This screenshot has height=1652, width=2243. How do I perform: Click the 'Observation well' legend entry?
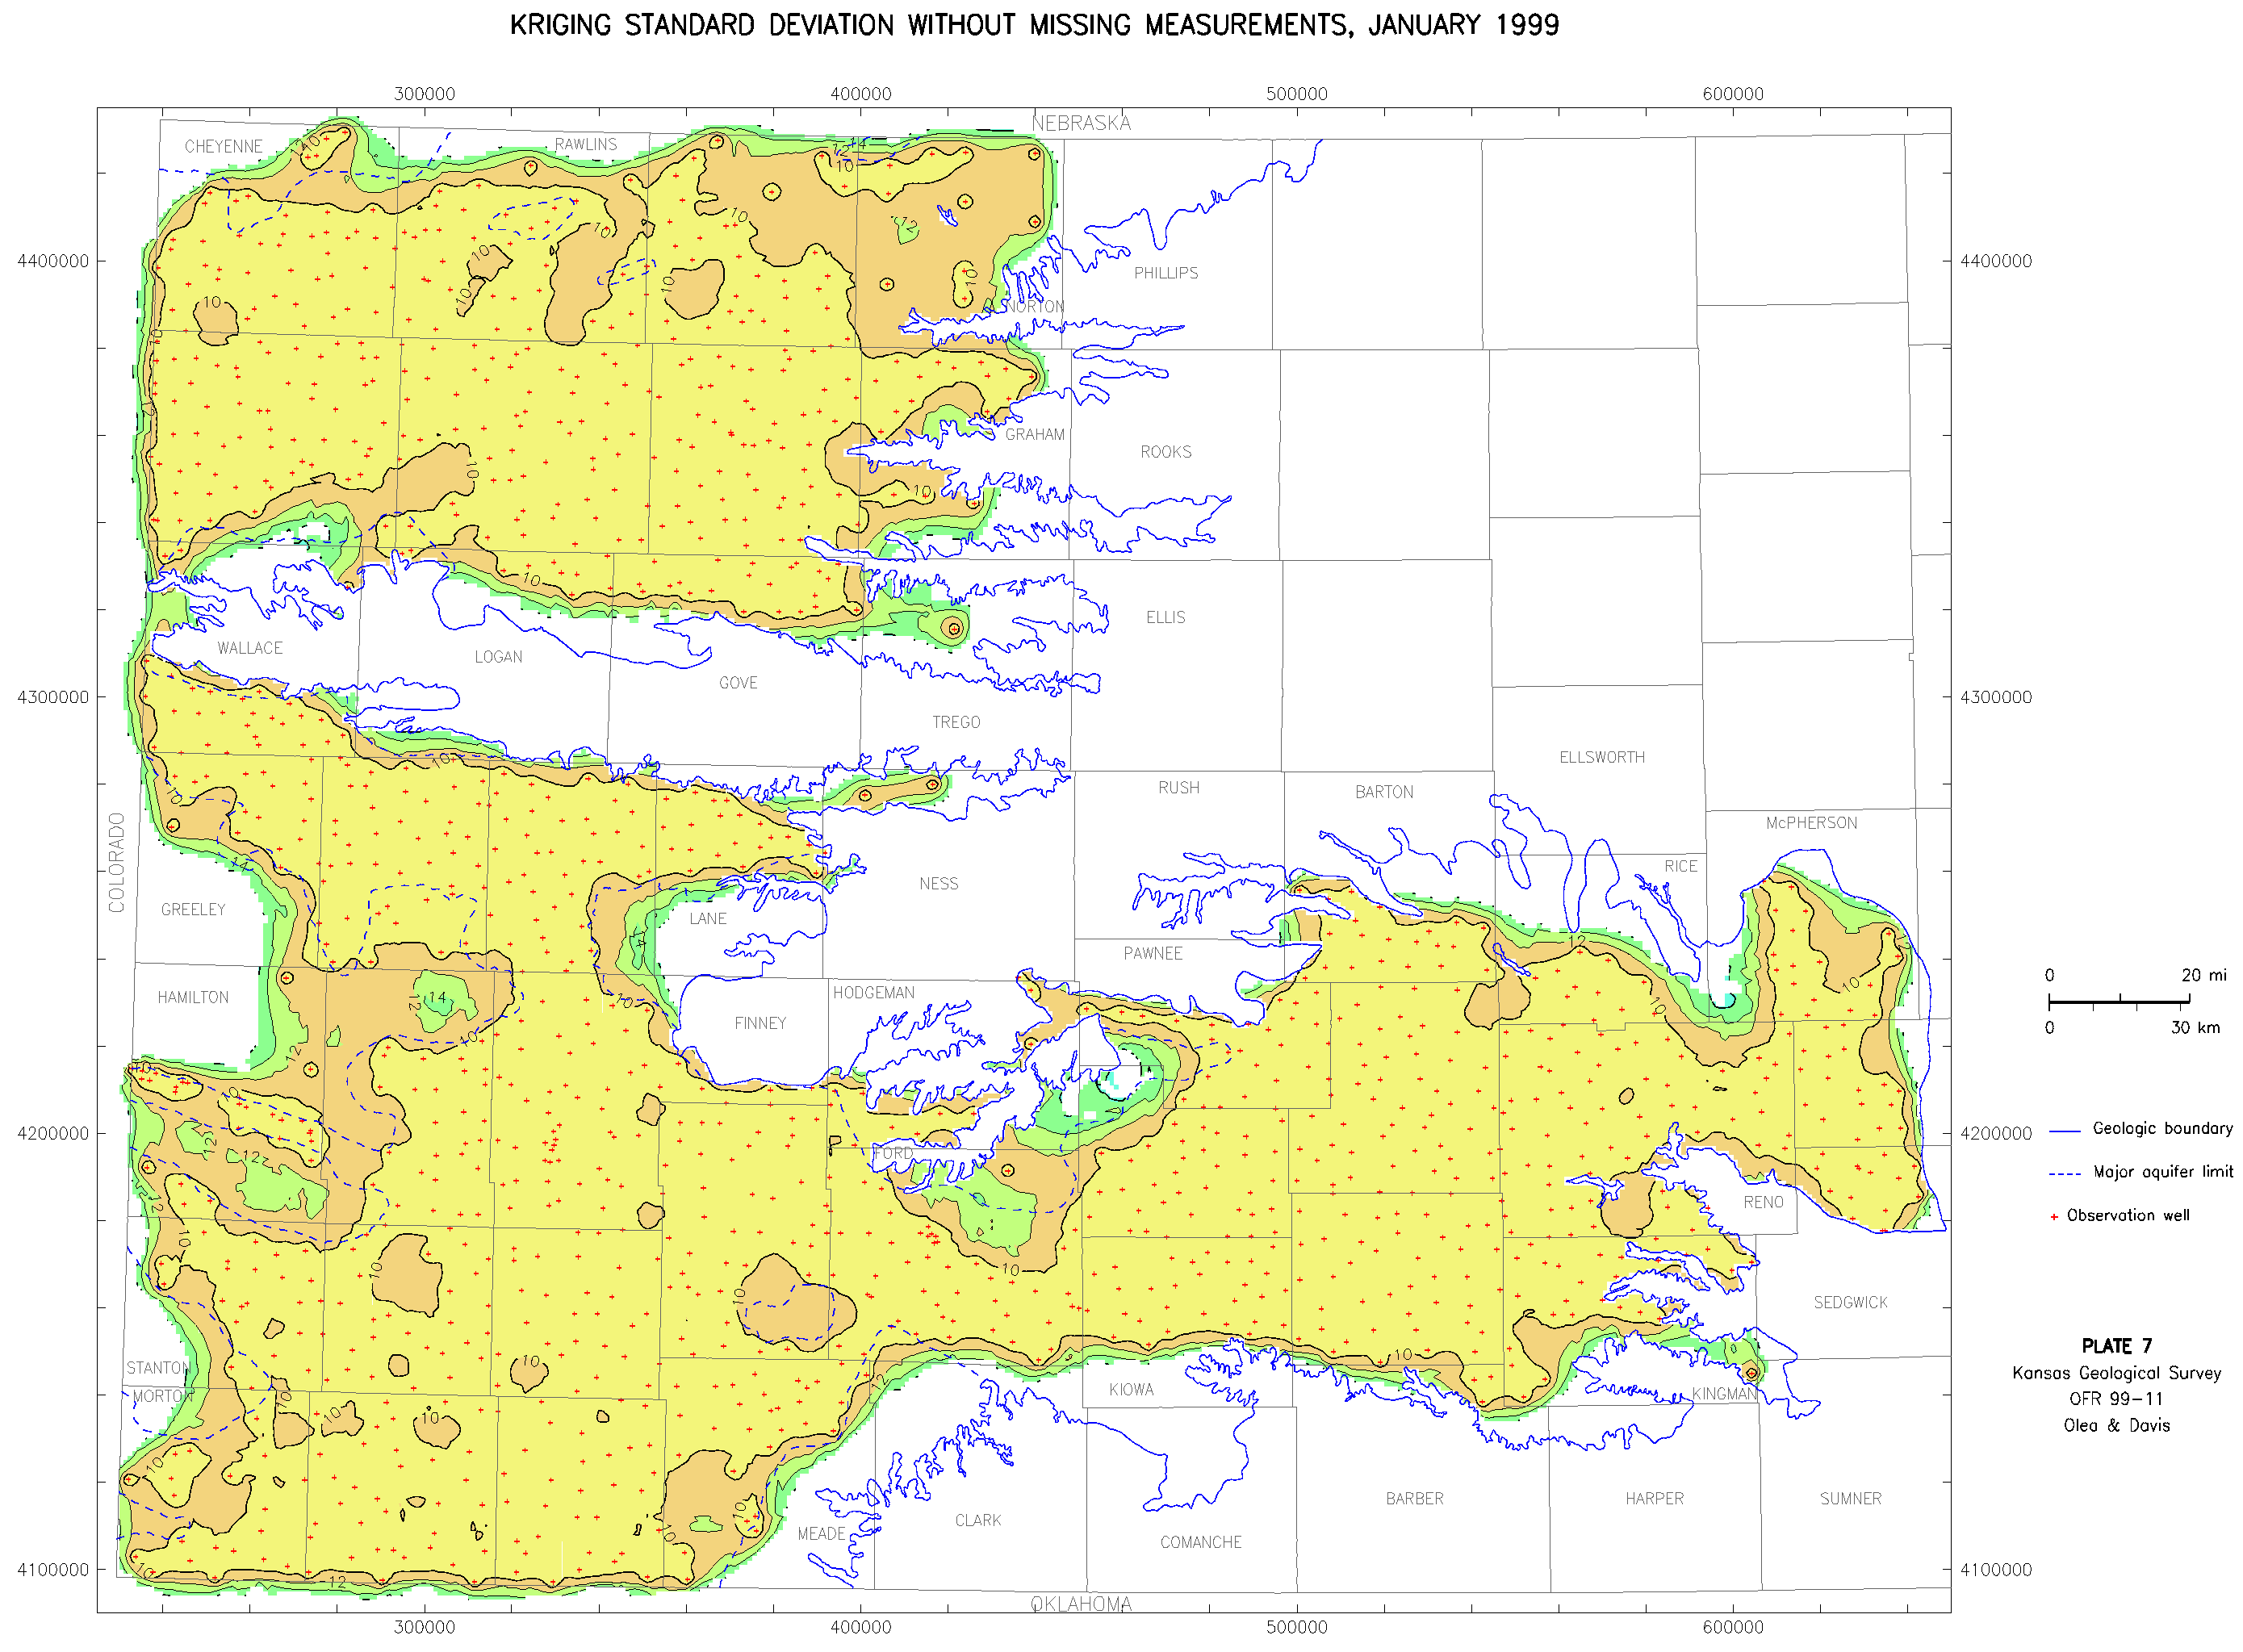coord(2127,1215)
